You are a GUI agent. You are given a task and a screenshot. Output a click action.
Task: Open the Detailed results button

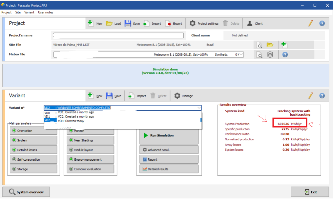[x=168, y=169]
